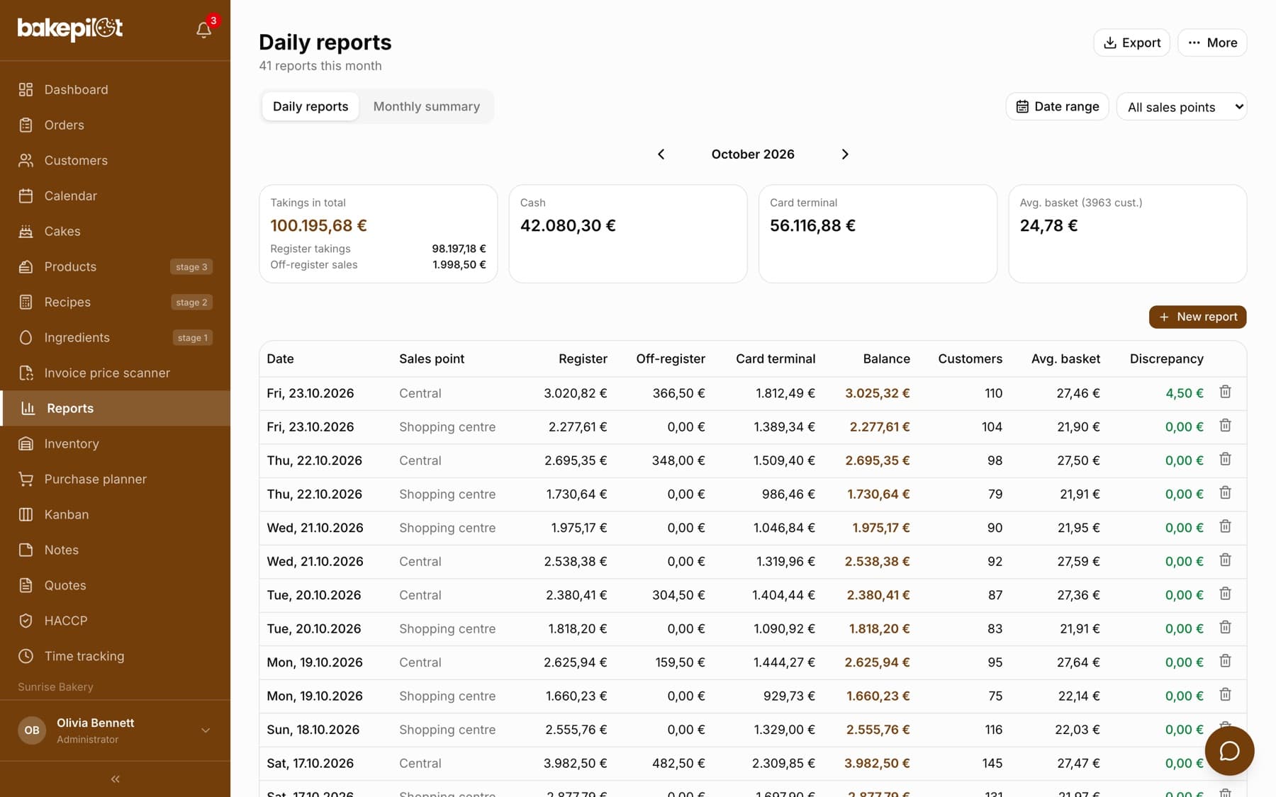Image resolution: width=1276 pixels, height=797 pixels.
Task: Open the More options menu
Action: 1212,43
